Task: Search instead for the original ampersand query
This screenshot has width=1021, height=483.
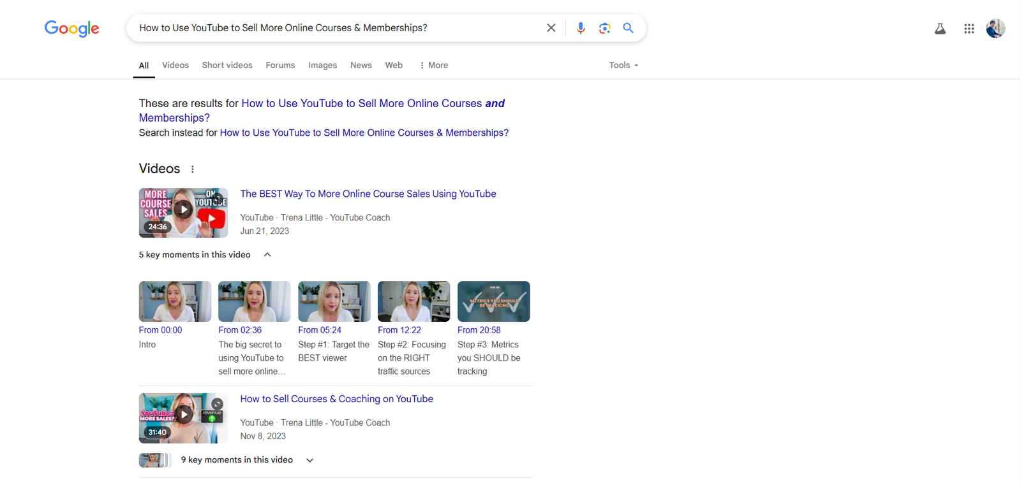Action: (x=364, y=133)
